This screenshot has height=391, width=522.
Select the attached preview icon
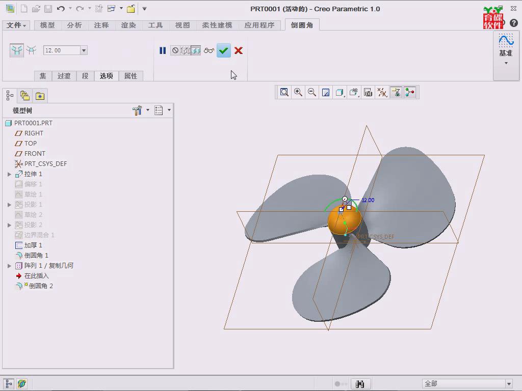click(x=196, y=50)
